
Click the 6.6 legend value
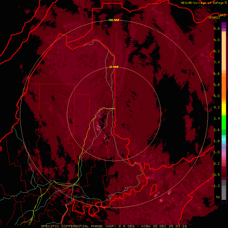coord(217,73)
